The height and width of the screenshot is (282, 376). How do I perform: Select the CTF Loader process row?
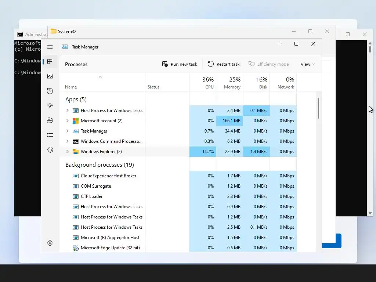[178, 196]
